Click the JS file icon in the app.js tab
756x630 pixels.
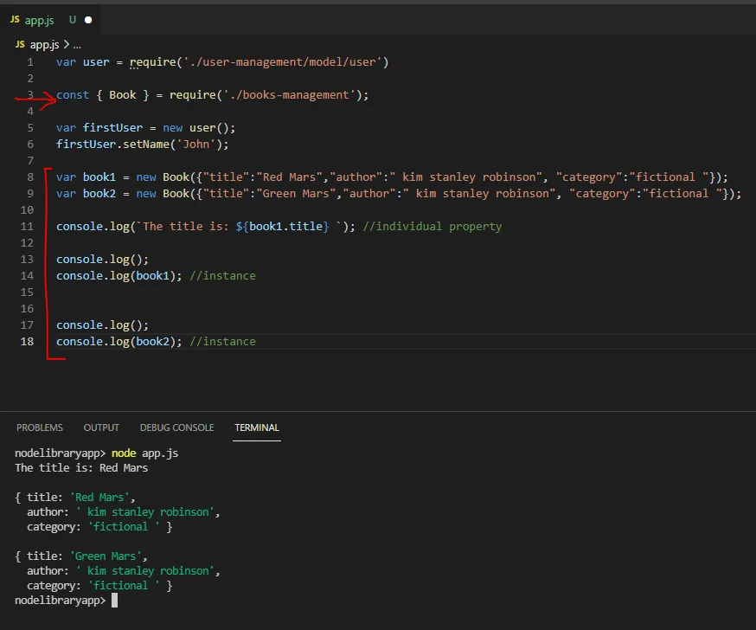pyautogui.click(x=16, y=19)
